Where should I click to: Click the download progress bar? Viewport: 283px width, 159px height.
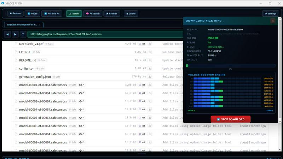(231, 66)
